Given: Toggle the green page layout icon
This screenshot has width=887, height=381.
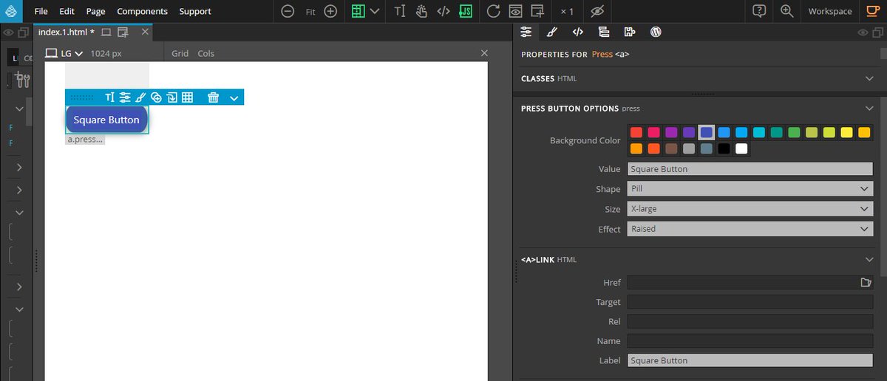Looking at the screenshot, I should [x=358, y=11].
